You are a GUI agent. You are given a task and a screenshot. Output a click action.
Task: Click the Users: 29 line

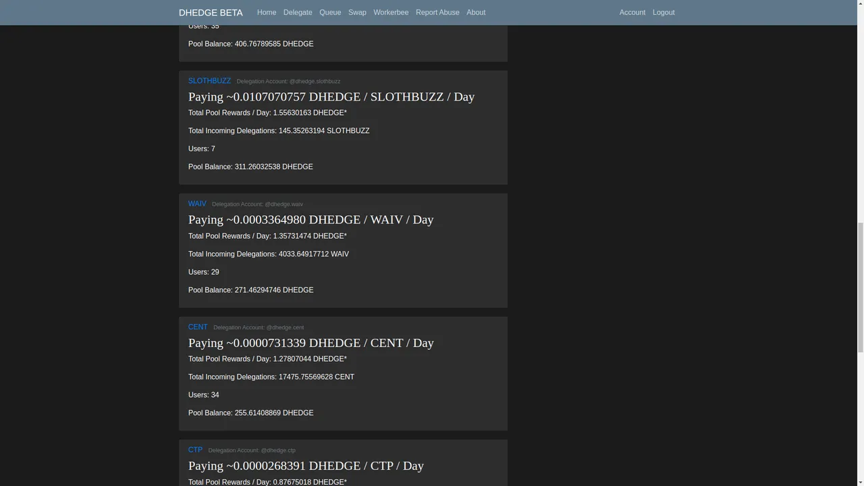204,272
